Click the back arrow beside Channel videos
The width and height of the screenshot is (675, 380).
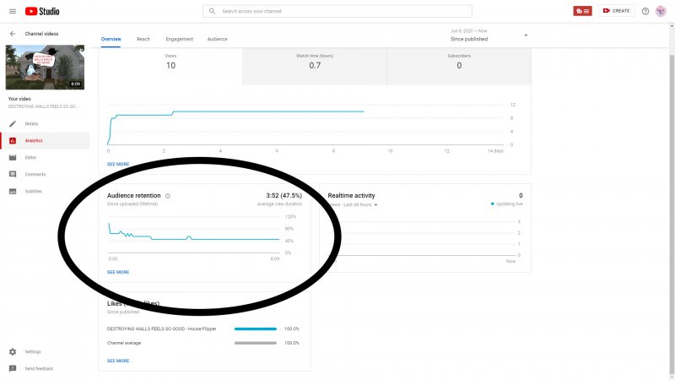coord(13,34)
